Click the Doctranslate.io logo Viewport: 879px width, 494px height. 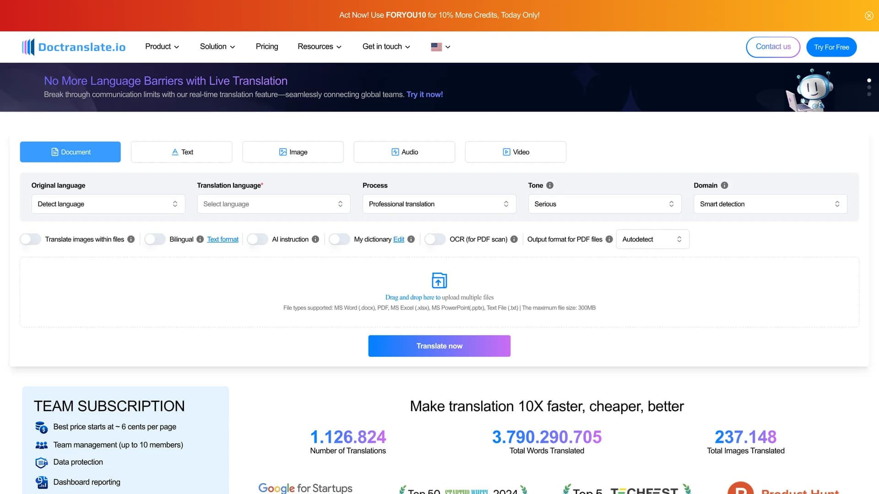click(74, 47)
